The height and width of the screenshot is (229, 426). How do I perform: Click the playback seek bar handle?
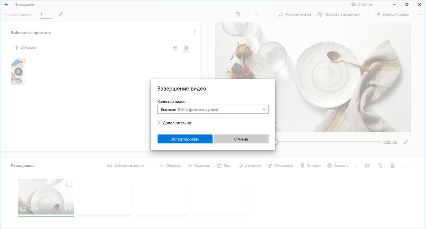(x=276, y=142)
